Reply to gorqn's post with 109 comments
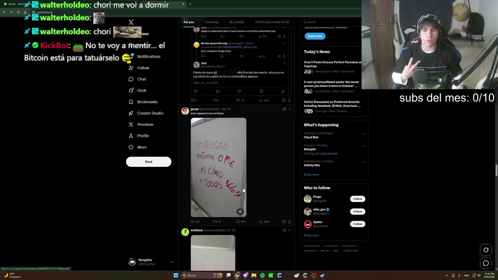This screenshot has width=498, height=280. tap(195, 222)
